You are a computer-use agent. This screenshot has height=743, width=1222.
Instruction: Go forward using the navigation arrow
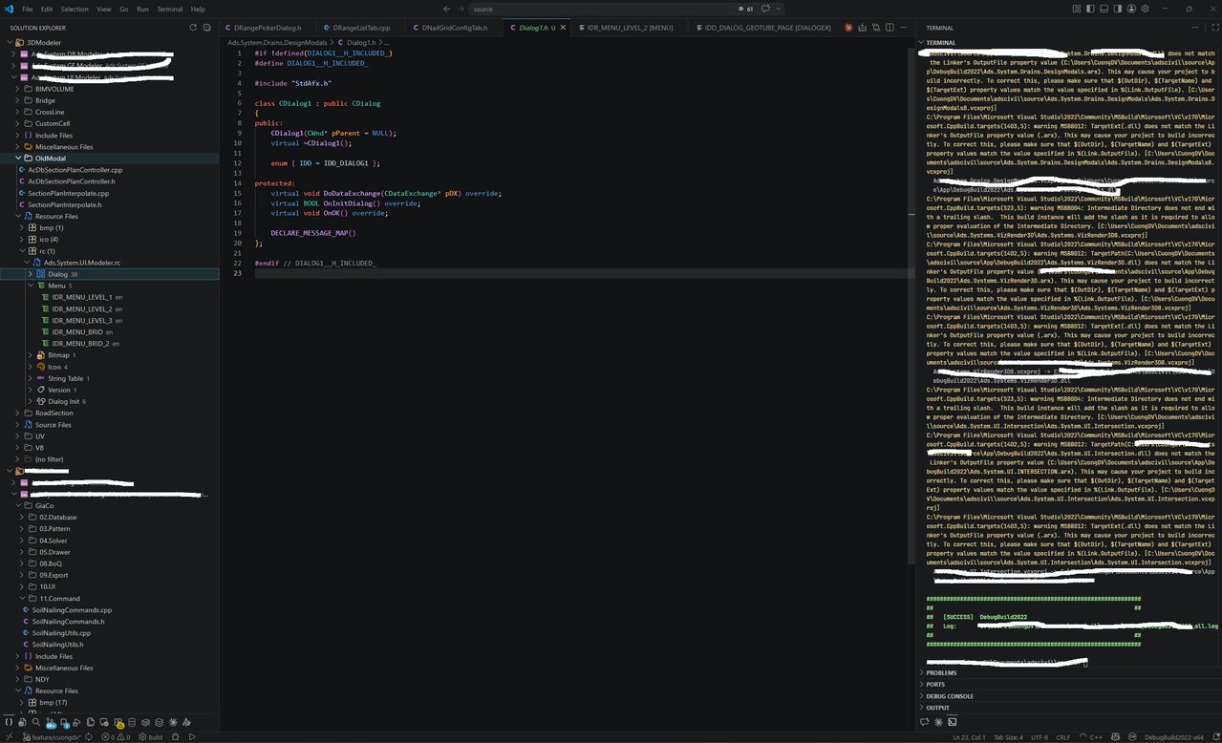click(x=461, y=9)
